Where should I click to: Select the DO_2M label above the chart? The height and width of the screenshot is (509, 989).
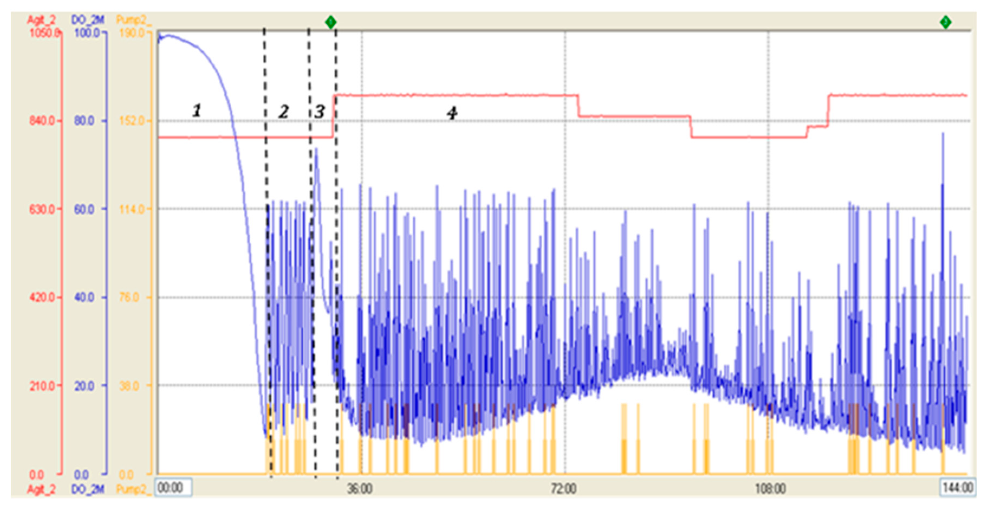(87, 20)
